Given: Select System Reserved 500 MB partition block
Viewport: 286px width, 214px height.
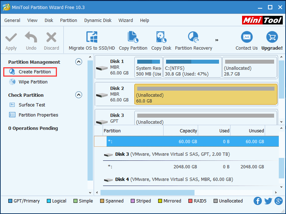Looking at the screenshot, I should (148, 67).
